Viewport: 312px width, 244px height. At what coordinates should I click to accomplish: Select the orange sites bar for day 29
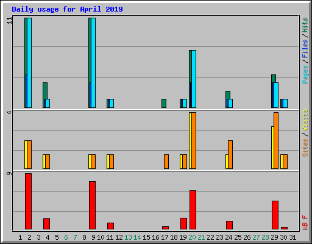coord(276,140)
